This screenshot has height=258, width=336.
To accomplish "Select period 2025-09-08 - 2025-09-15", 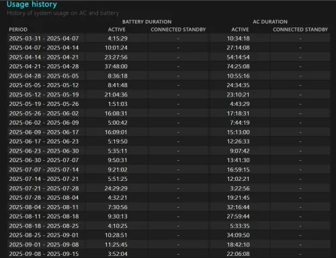I will (44, 254).
